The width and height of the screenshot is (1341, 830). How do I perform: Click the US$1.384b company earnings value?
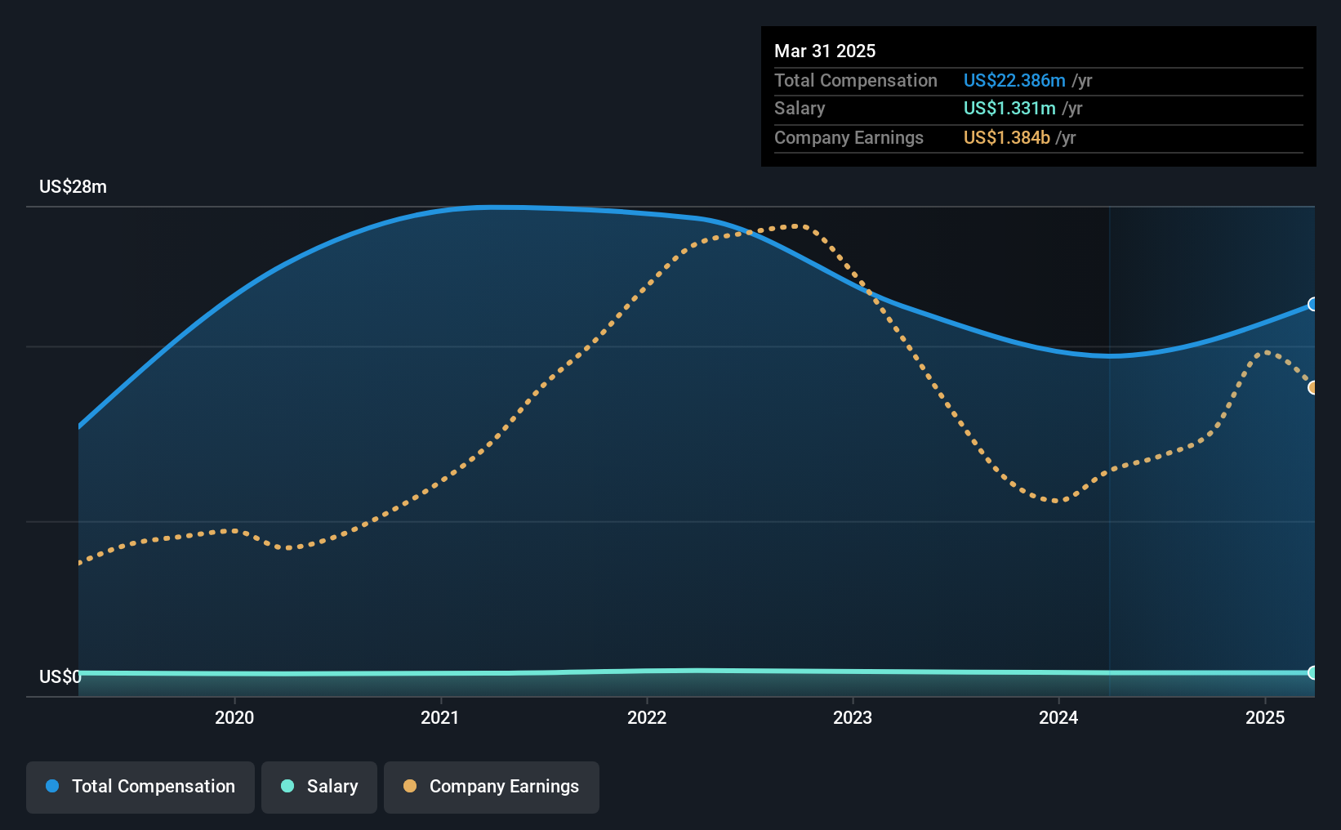tap(1007, 137)
